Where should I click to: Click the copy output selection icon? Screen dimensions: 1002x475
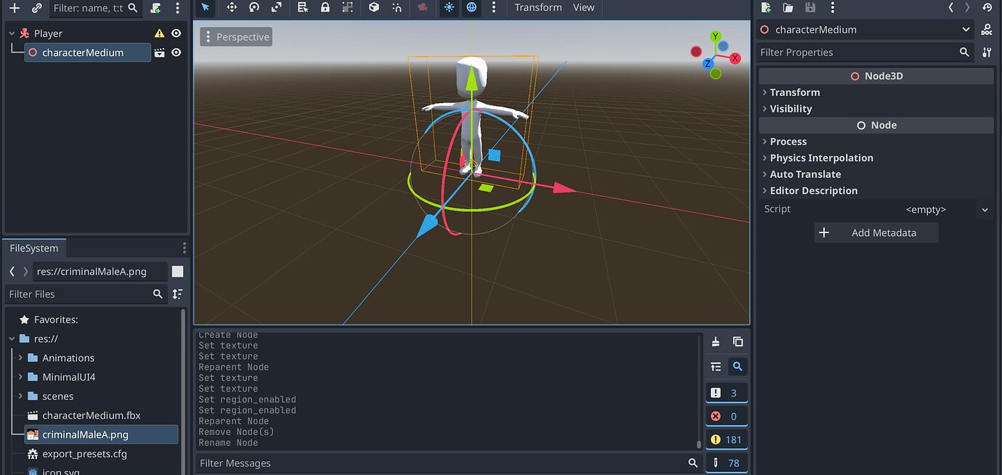pyautogui.click(x=738, y=341)
